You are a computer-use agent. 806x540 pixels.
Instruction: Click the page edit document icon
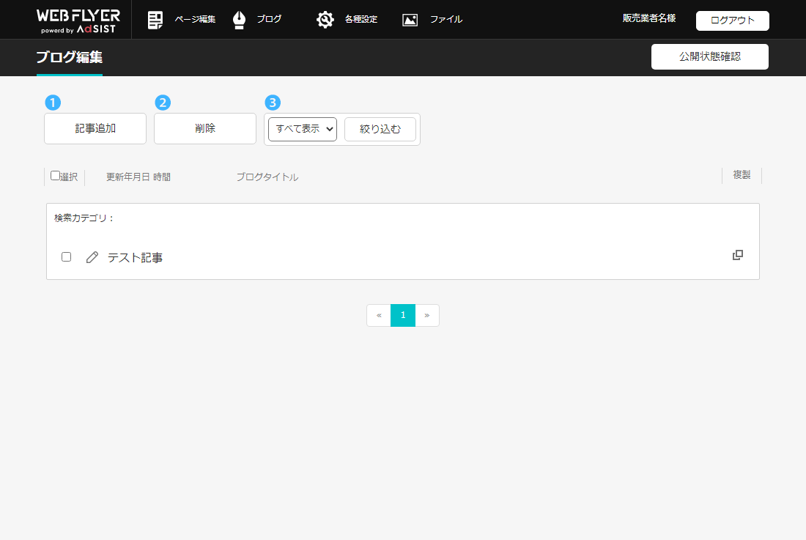[155, 20]
